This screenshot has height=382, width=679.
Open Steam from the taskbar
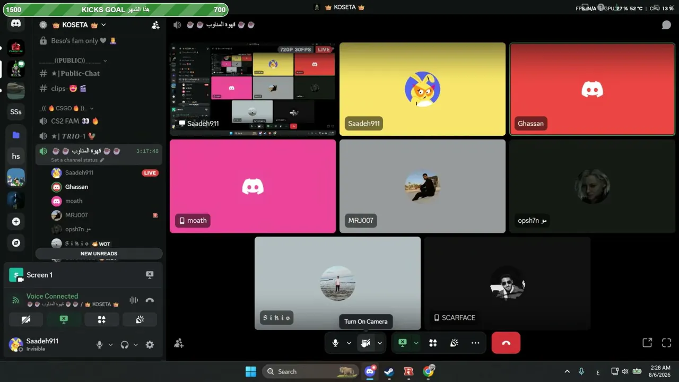click(x=389, y=371)
